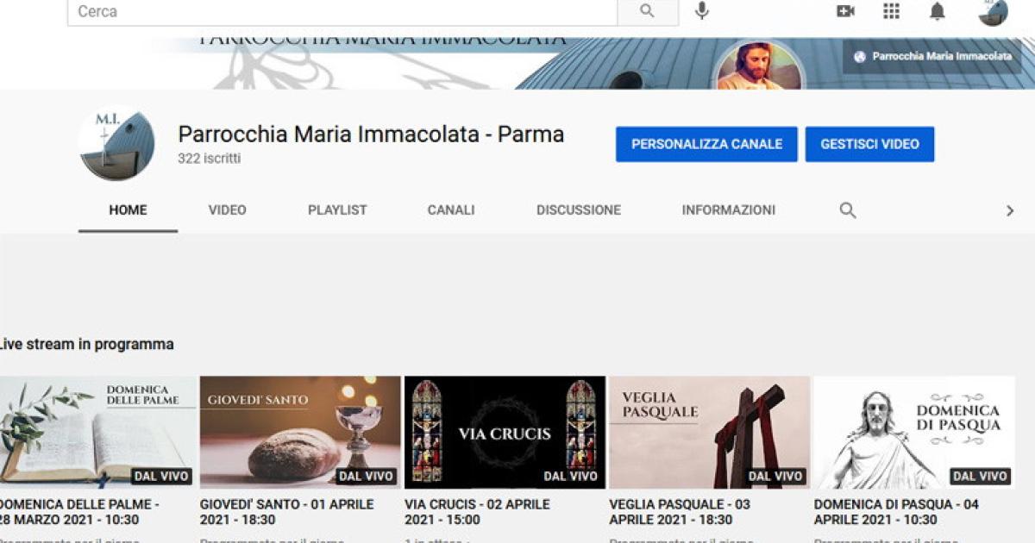Open Veglia Pasquale thumbnail
Image resolution: width=1035 pixels, height=543 pixels.
(709, 433)
